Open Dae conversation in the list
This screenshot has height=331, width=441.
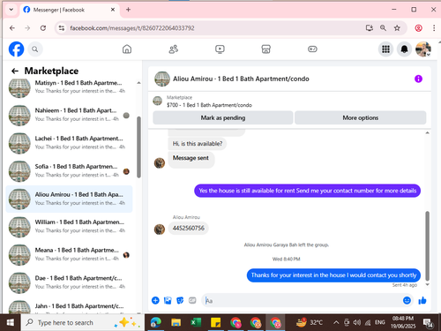tap(69, 282)
